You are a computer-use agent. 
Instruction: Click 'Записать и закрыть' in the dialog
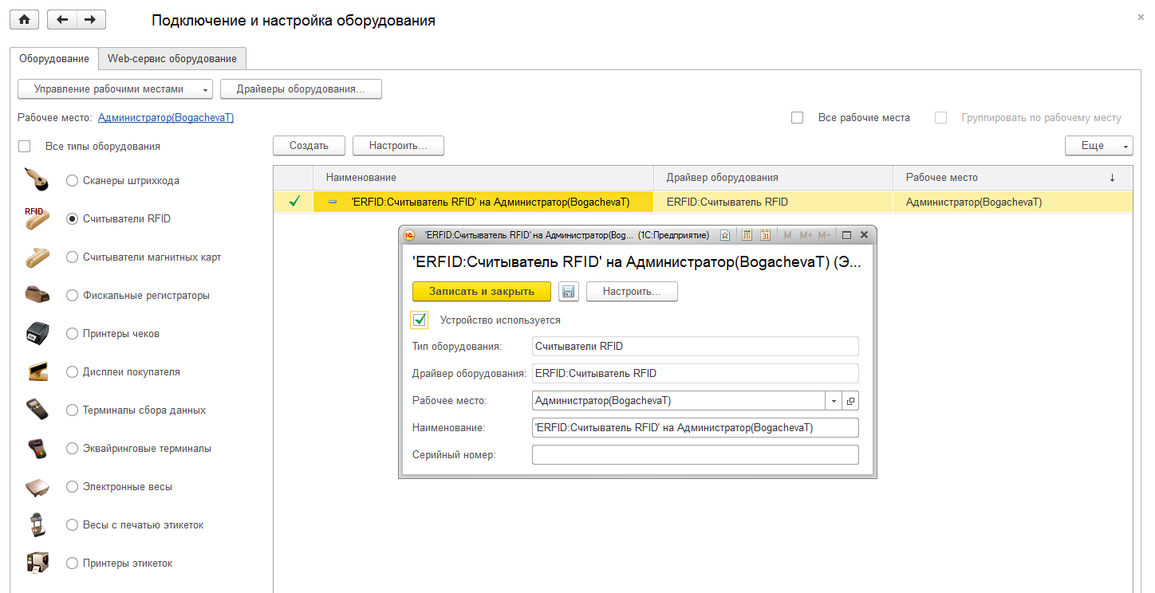(x=482, y=292)
